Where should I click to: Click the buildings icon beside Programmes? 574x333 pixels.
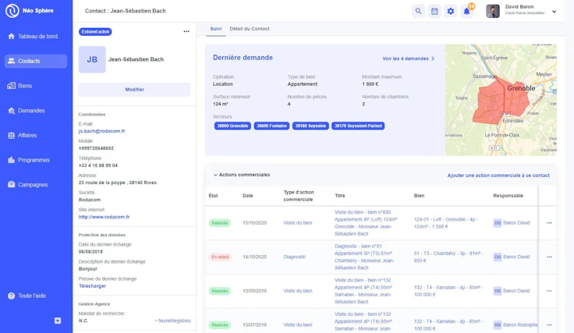click(12, 160)
